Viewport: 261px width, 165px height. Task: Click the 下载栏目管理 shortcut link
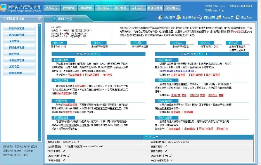(196, 75)
